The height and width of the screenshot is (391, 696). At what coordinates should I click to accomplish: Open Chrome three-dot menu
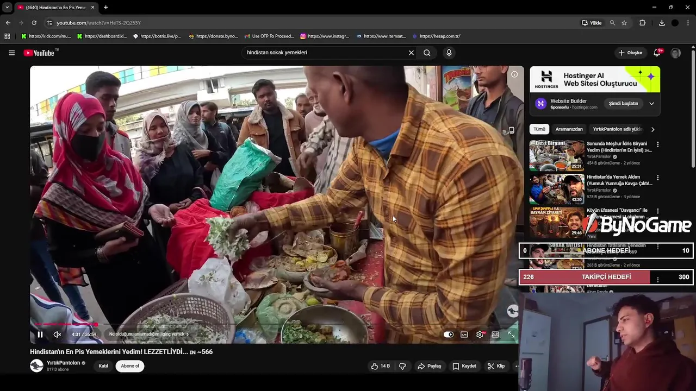tap(688, 23)
